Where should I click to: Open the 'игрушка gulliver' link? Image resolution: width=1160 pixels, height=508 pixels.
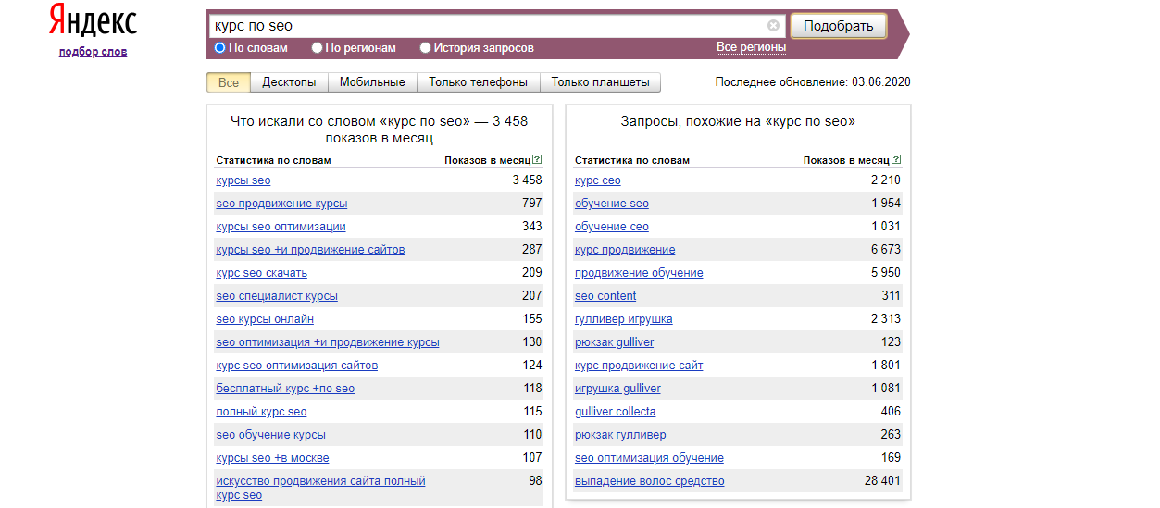click(x=617, y=389)
